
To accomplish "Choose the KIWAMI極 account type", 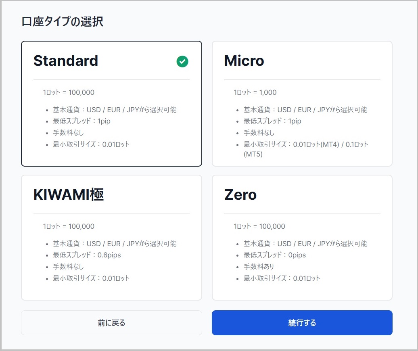I will (111, 237).
